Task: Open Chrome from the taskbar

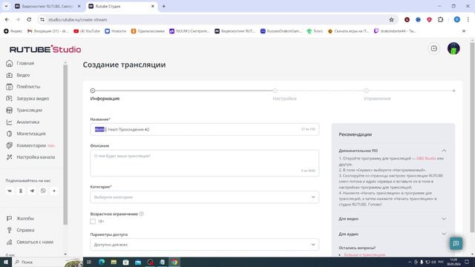Action: (174, 262)
